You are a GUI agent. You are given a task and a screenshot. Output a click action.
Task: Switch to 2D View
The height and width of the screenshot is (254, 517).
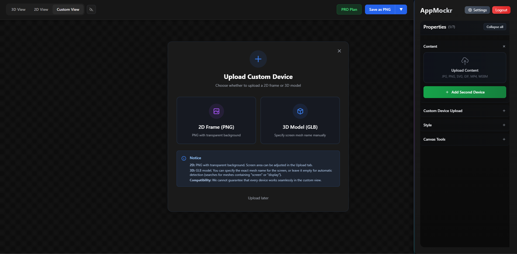point(41,9)
